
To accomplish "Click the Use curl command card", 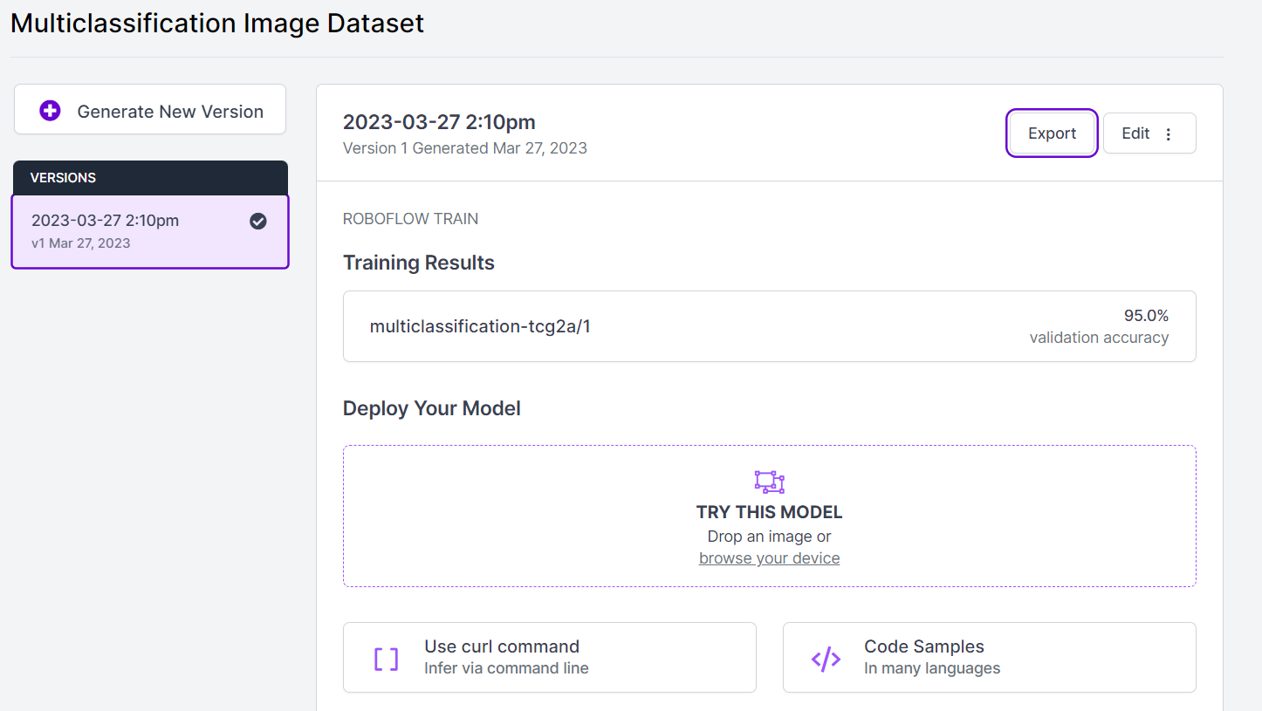I will 549,657.
